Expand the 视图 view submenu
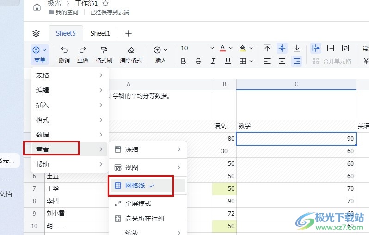Screen dimensions: 369x235 [x=148, y=167]
